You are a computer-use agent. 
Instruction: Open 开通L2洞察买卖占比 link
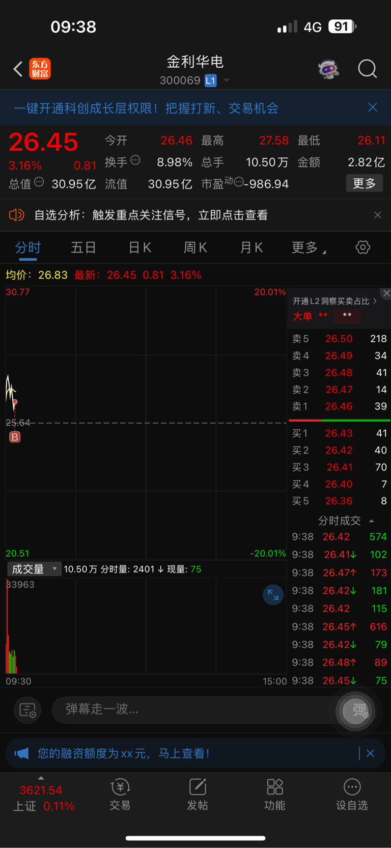(334, 301)
